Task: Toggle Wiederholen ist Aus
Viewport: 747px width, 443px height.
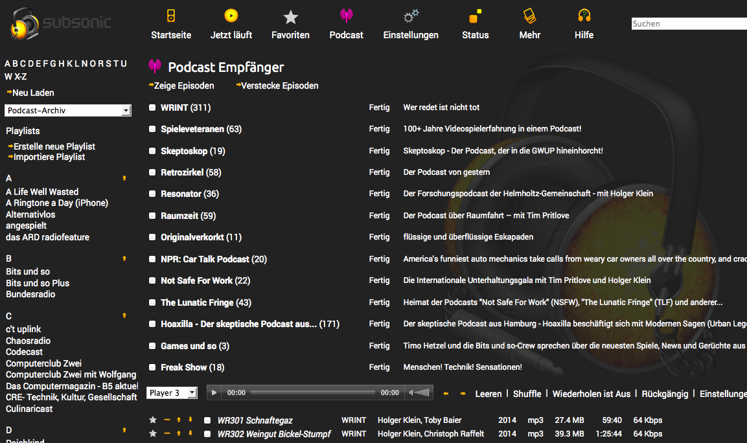Action: (592, 394)
